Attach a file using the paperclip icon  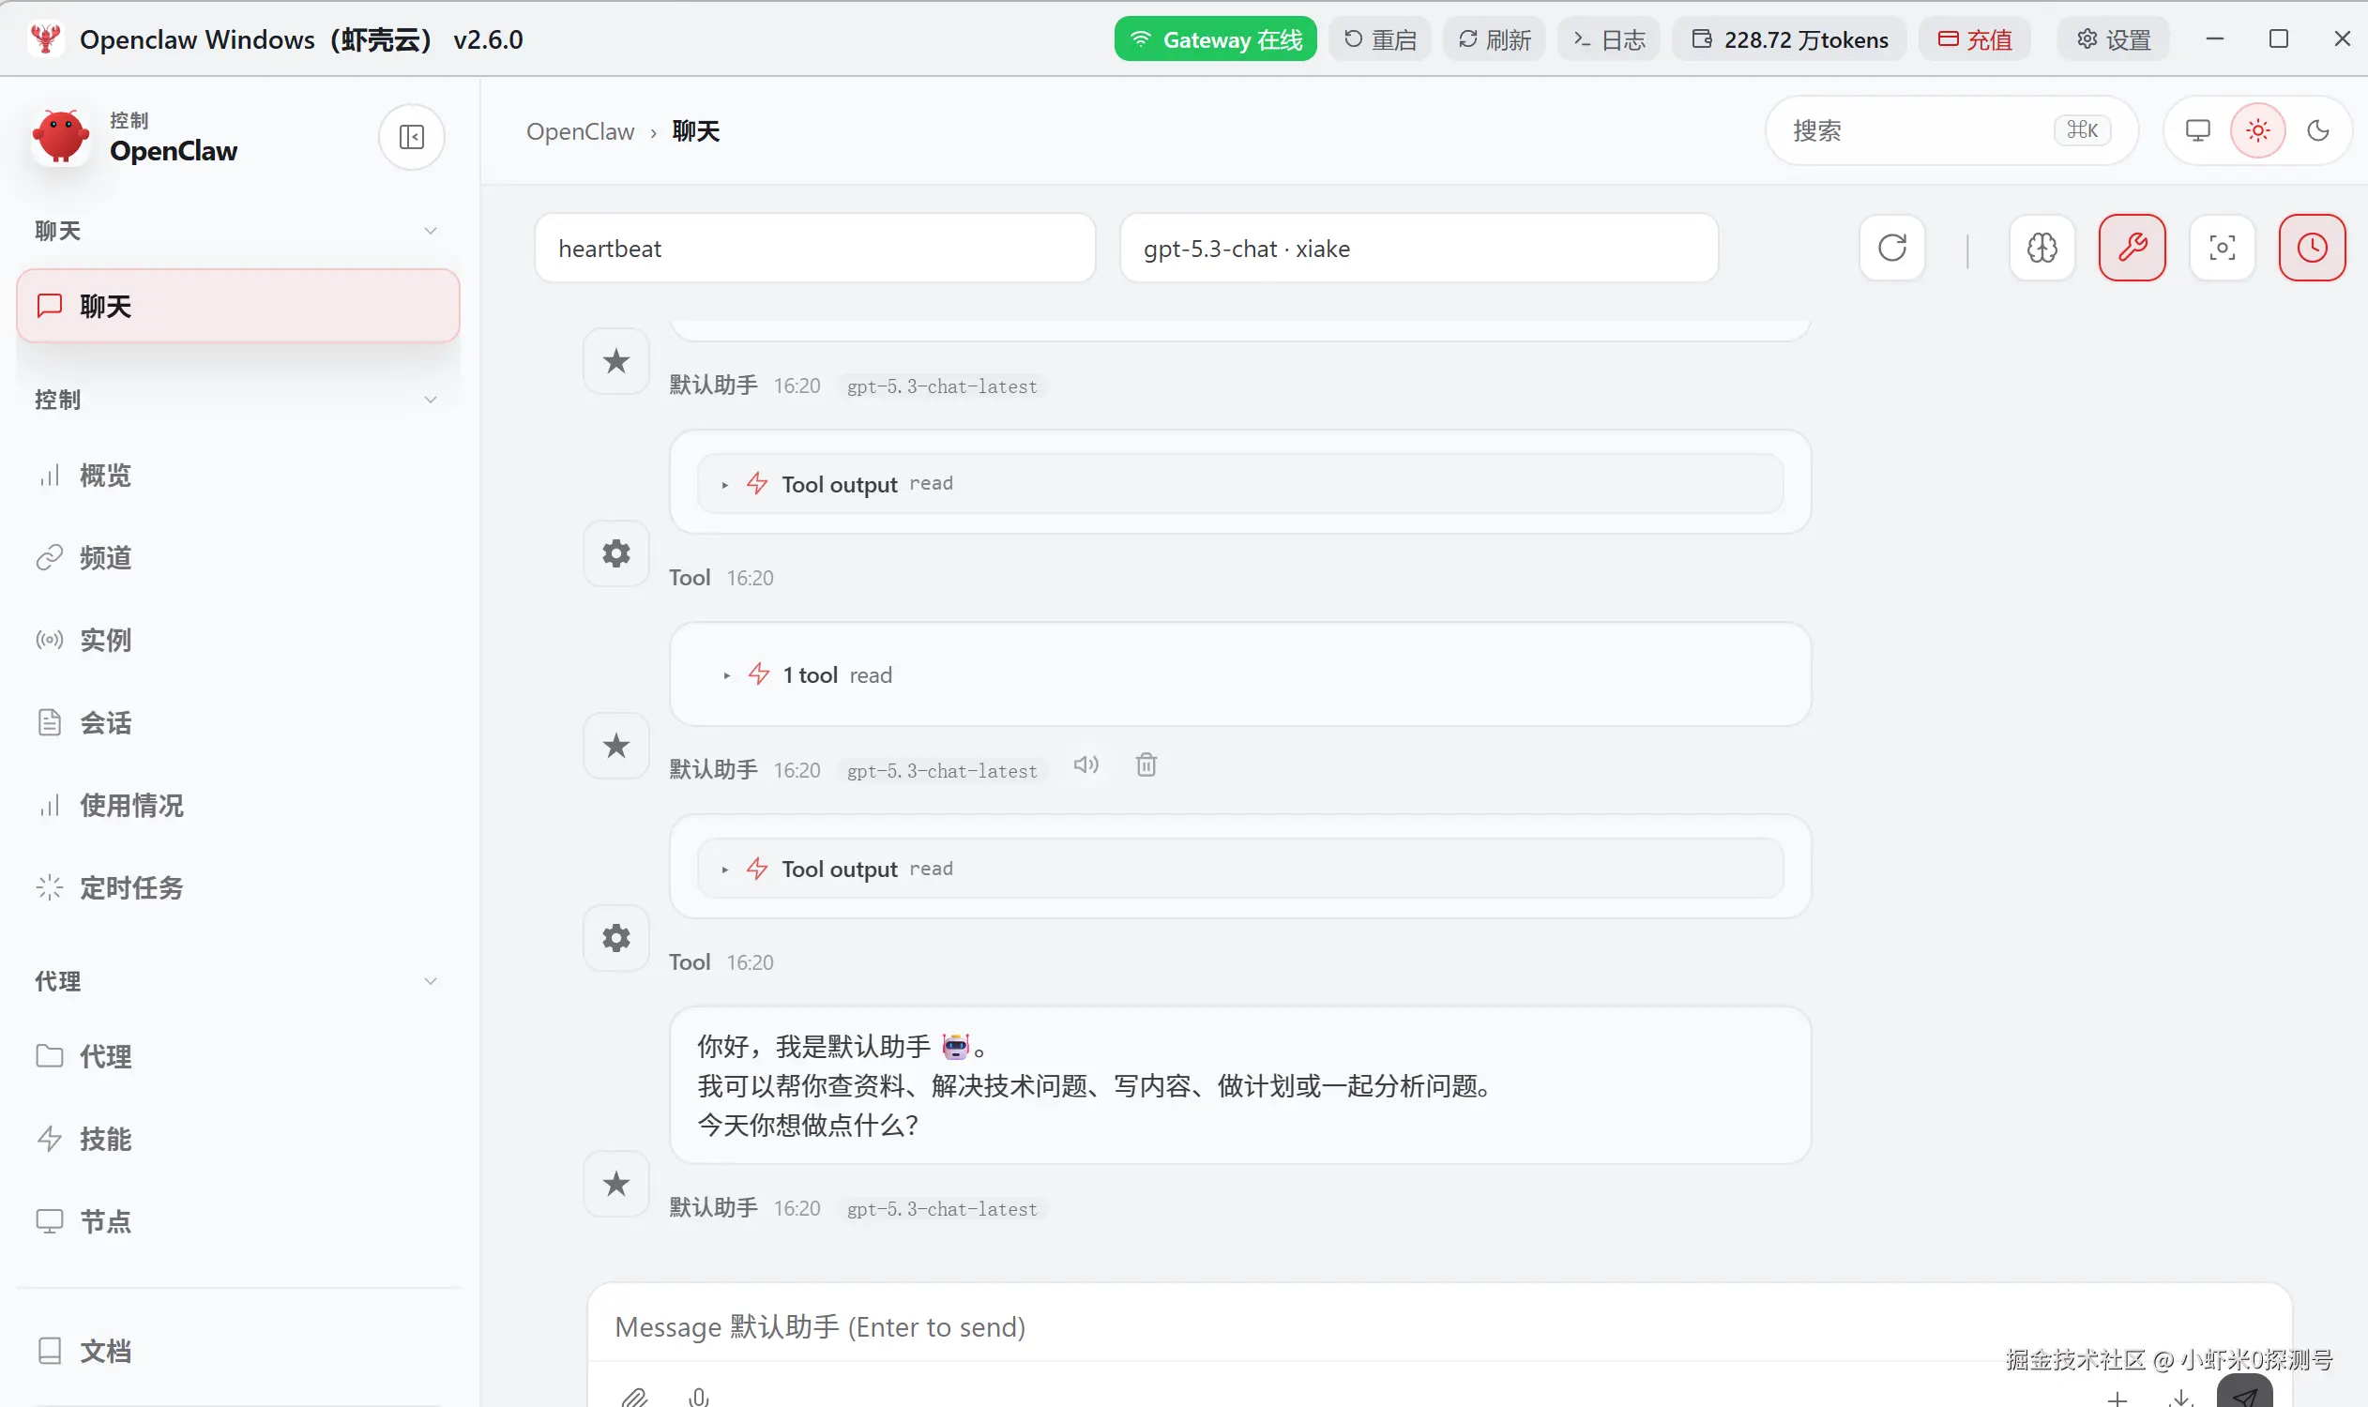pos(636,1396)
